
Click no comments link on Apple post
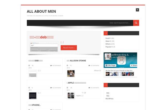pos(95,88)
